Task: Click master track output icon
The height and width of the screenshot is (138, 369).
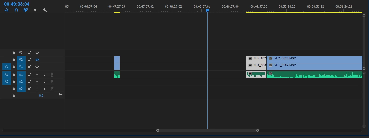Action: coord(61,94)
